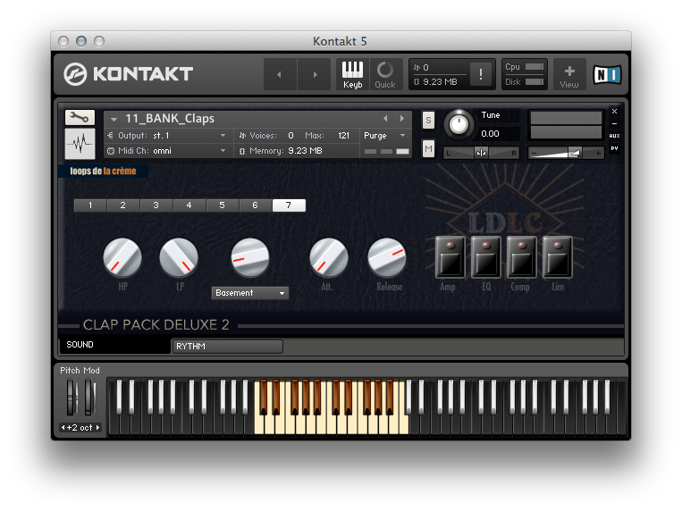Click the CLAP PACK DELUXE 2 title
The height and width of the screenshot is (511, 682).
click(x=156, y=325)
